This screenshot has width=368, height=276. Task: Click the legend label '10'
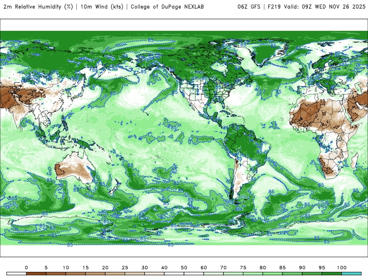click(x=66, y=268)
